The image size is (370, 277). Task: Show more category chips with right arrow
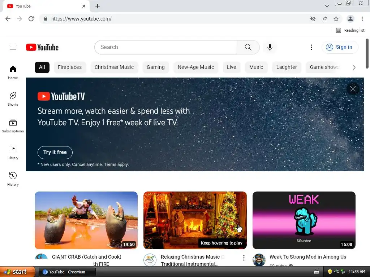354,67
